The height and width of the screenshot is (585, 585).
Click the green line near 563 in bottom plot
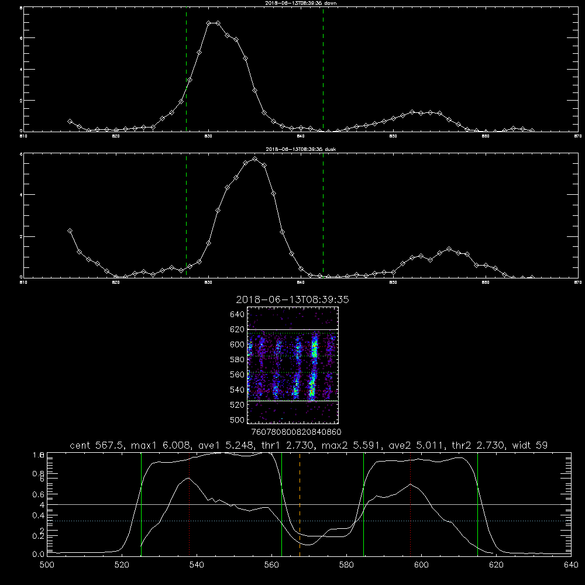point(281,504)
